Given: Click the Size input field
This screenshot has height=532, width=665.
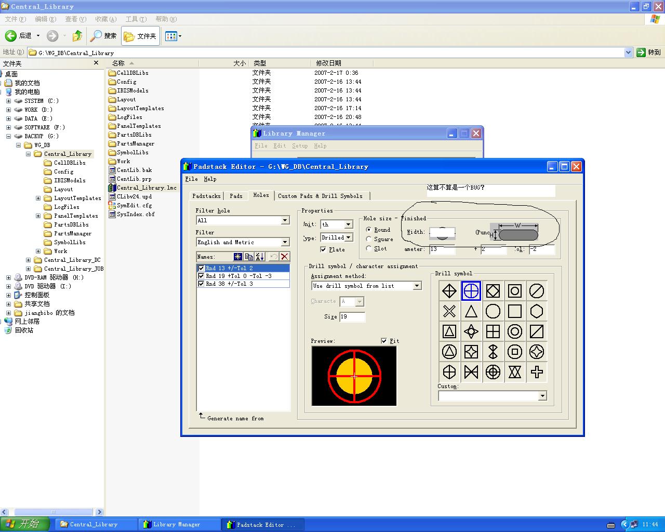Looking at the screenshot, I should tap(352, 317).
